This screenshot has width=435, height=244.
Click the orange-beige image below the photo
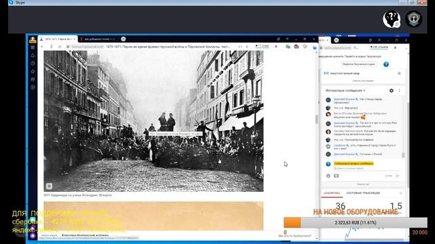[x=154, y=216]
